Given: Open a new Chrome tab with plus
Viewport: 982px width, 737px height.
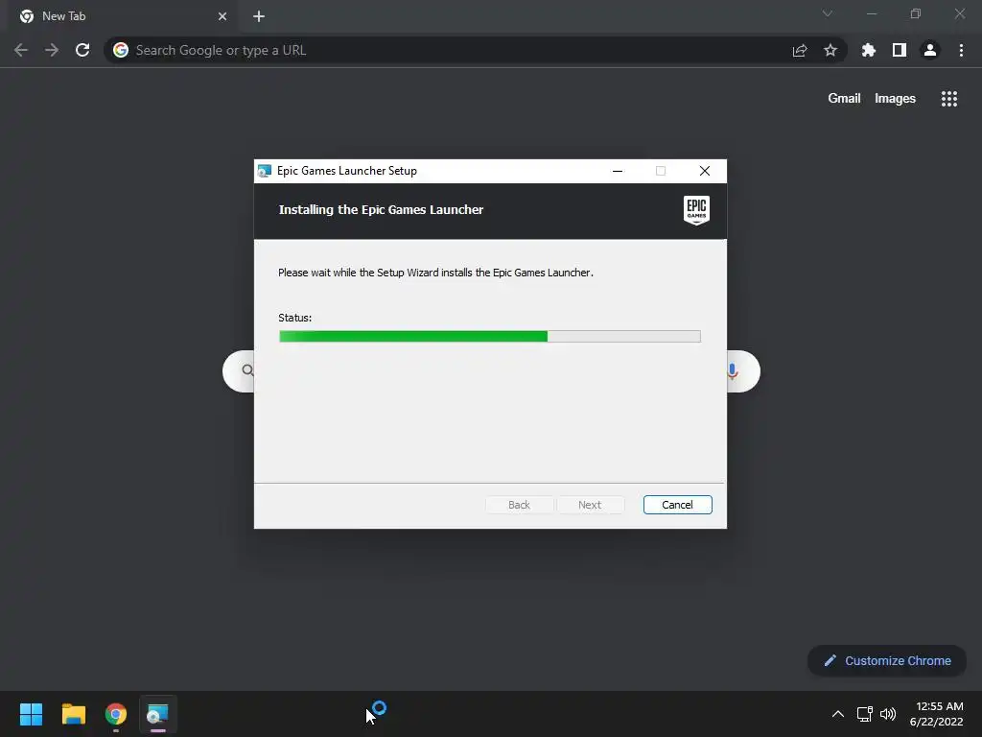Looking at the screenshot, I should coord(259,16).
